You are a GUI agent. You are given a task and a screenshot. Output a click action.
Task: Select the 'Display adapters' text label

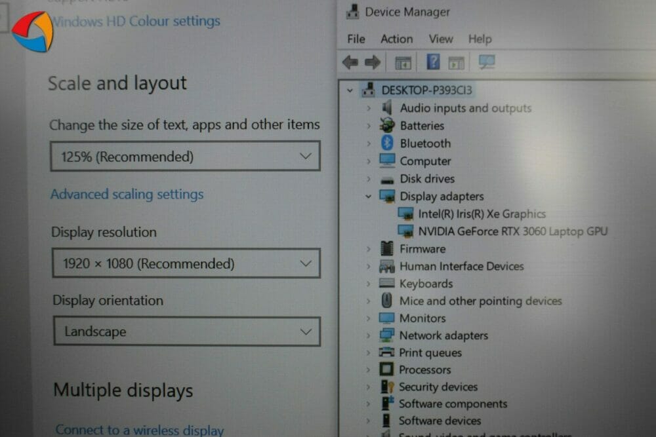[441, 197]
